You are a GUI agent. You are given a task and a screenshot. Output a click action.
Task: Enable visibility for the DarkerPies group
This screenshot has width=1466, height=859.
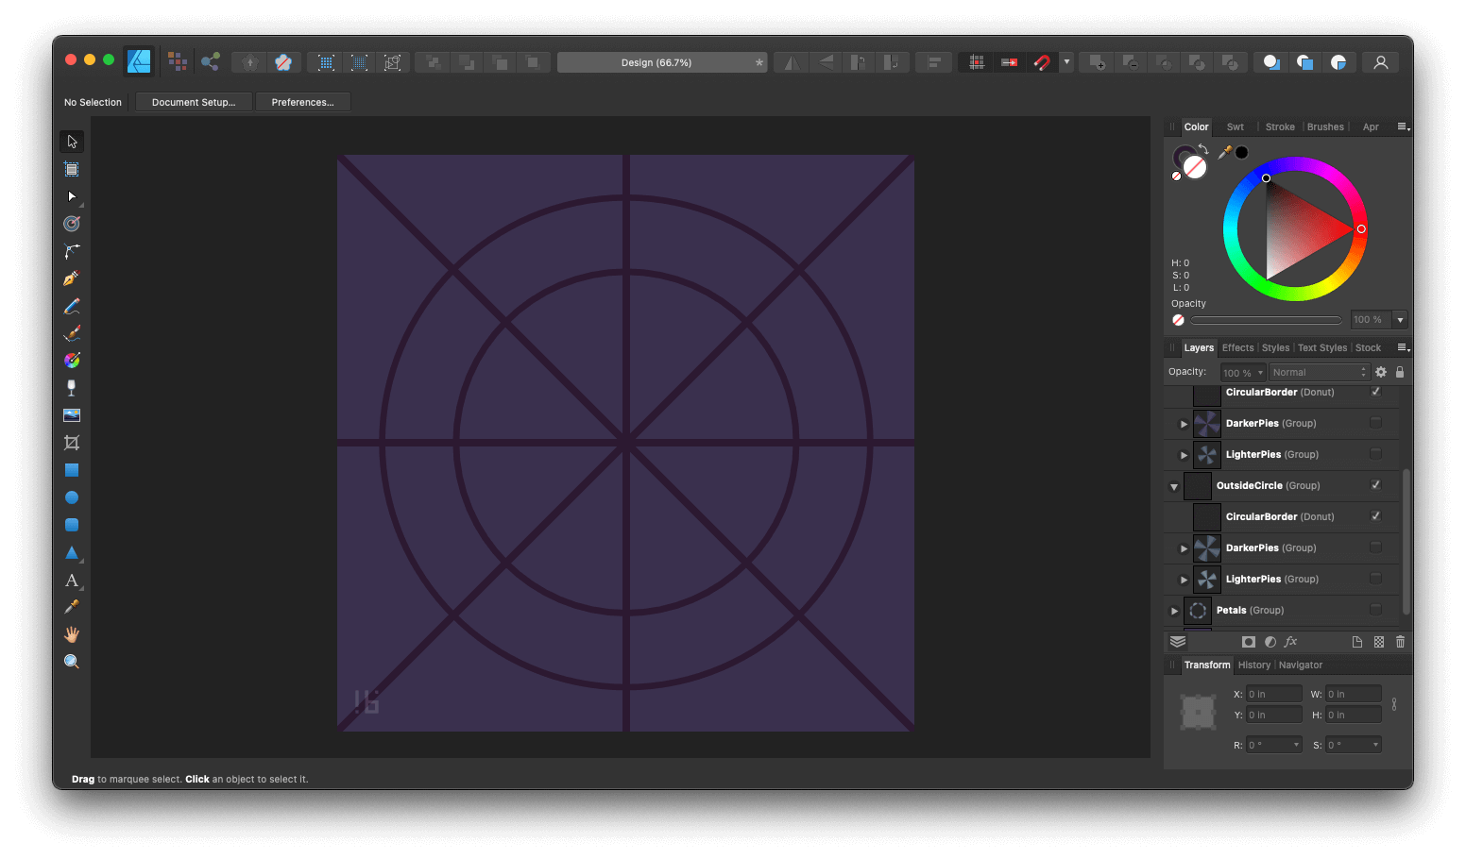(1376, 423)
